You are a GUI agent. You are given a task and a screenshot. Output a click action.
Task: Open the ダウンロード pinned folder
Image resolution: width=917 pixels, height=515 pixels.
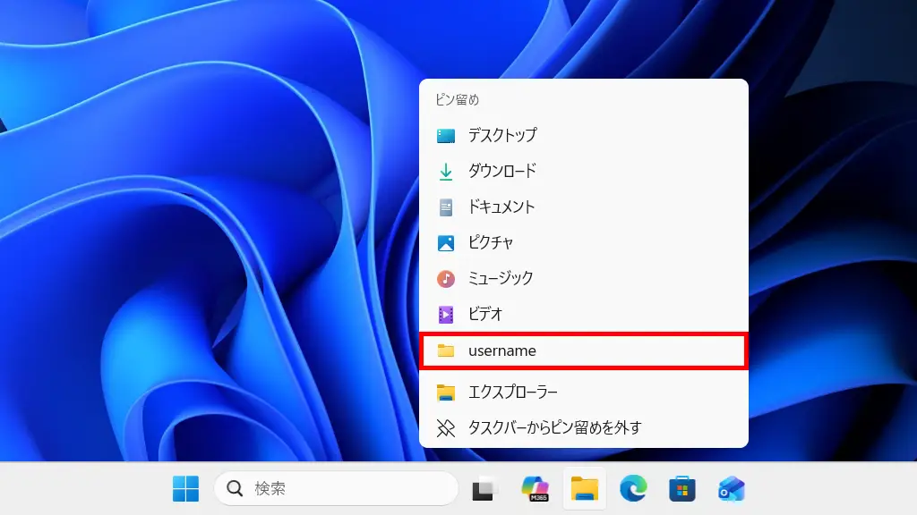coord(502,172)
